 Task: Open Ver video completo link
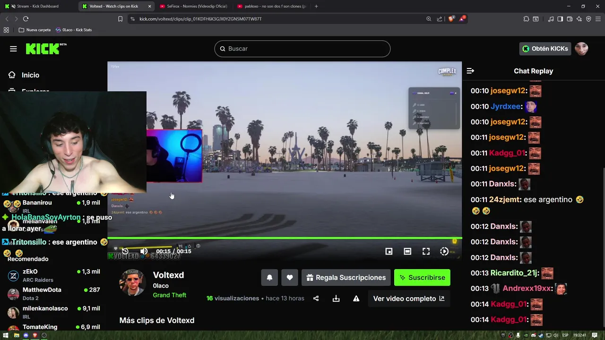pyautogui.click(x=409, y=298)
